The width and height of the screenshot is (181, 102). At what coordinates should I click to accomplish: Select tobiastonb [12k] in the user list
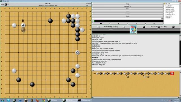tap(170, 11)
